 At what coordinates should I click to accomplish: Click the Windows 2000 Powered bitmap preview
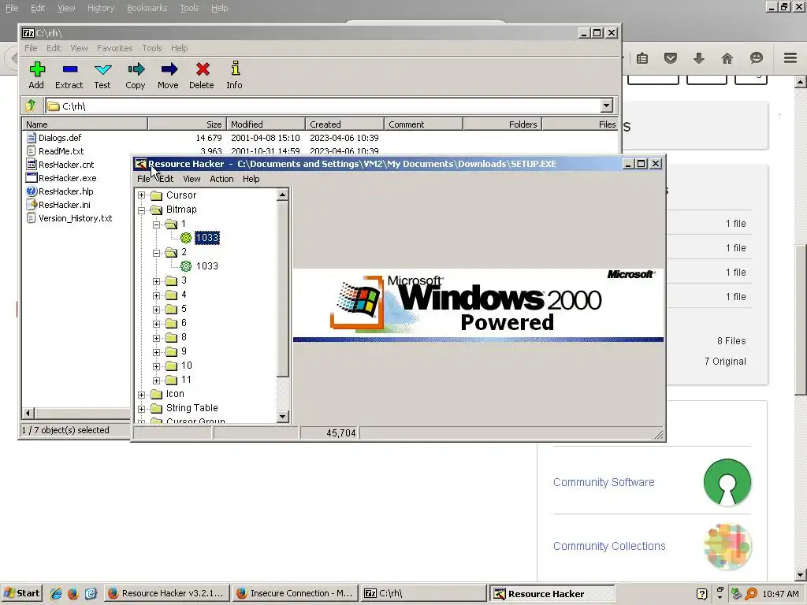pyautogui.click(x=478, y=305)
